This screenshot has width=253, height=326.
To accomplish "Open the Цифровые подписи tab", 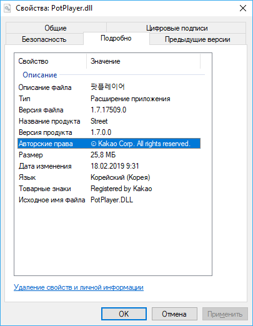I will [x=176, y=27].
